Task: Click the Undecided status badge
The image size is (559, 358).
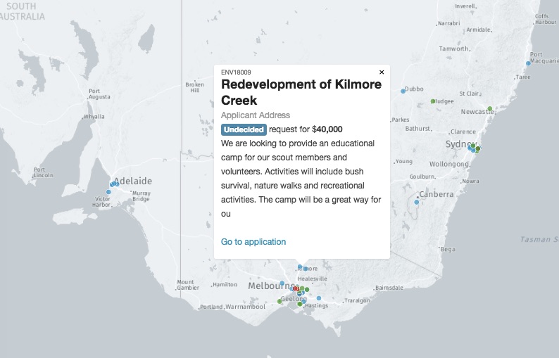Action: (x=244, y=129)
